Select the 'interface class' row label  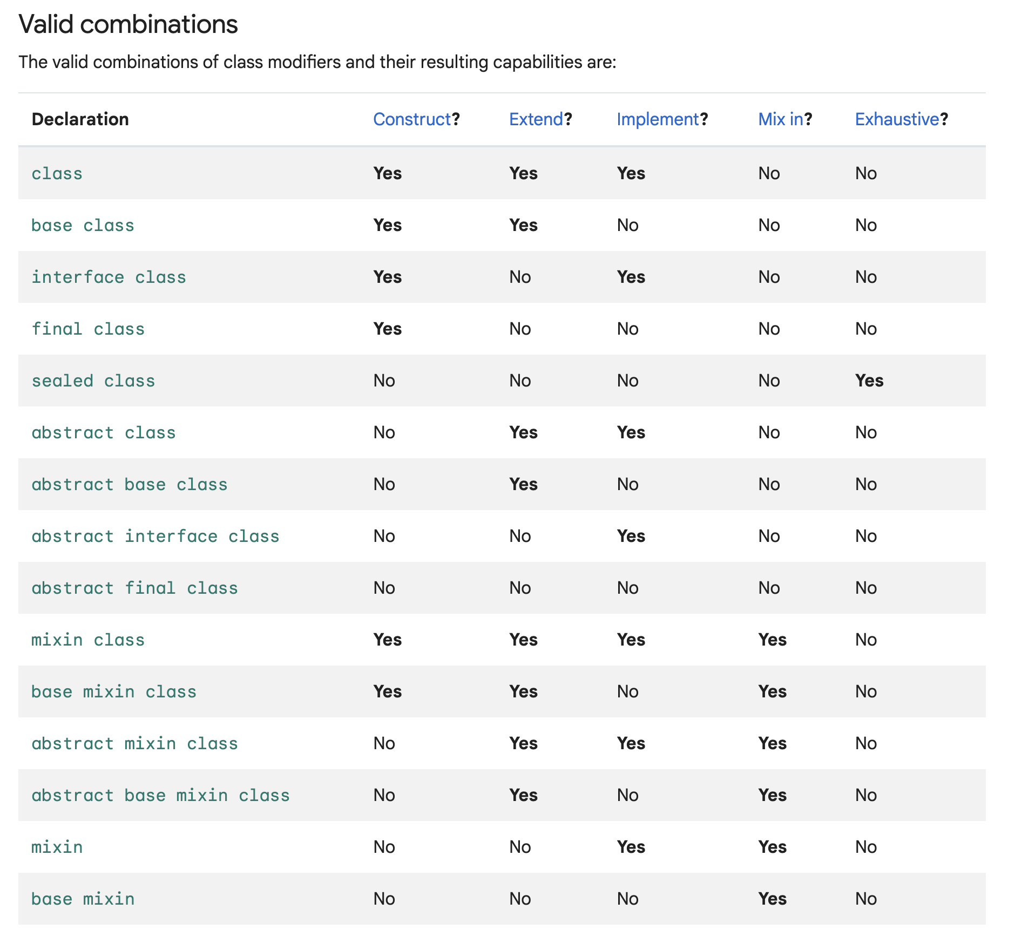[109, 277]
